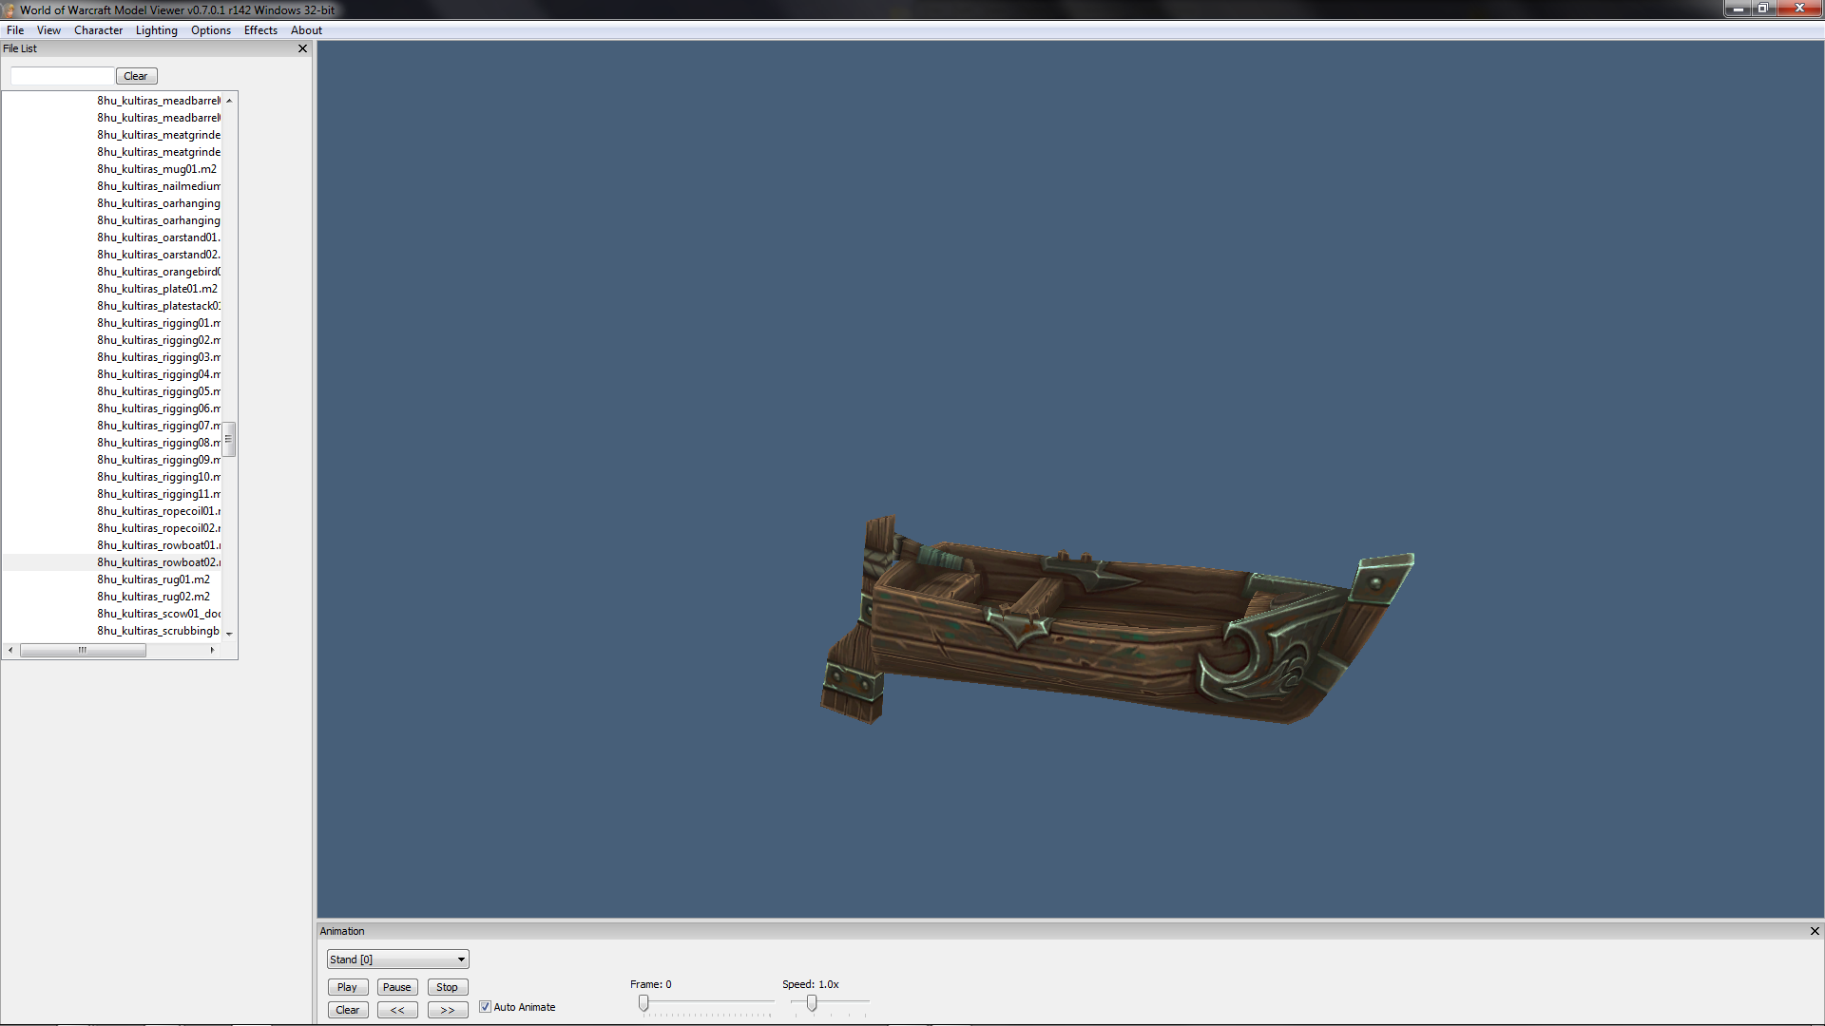
Task: Select 8hu_kultiras_rowboat01 in file list
Action: click(x=158, y=545)
